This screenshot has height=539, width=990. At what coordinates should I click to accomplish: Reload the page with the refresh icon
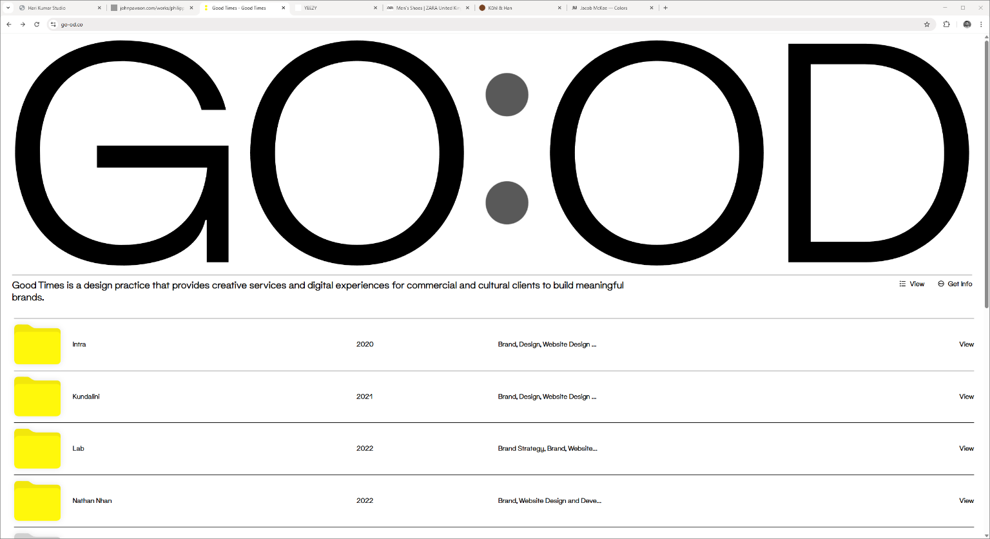click(37, 24)
